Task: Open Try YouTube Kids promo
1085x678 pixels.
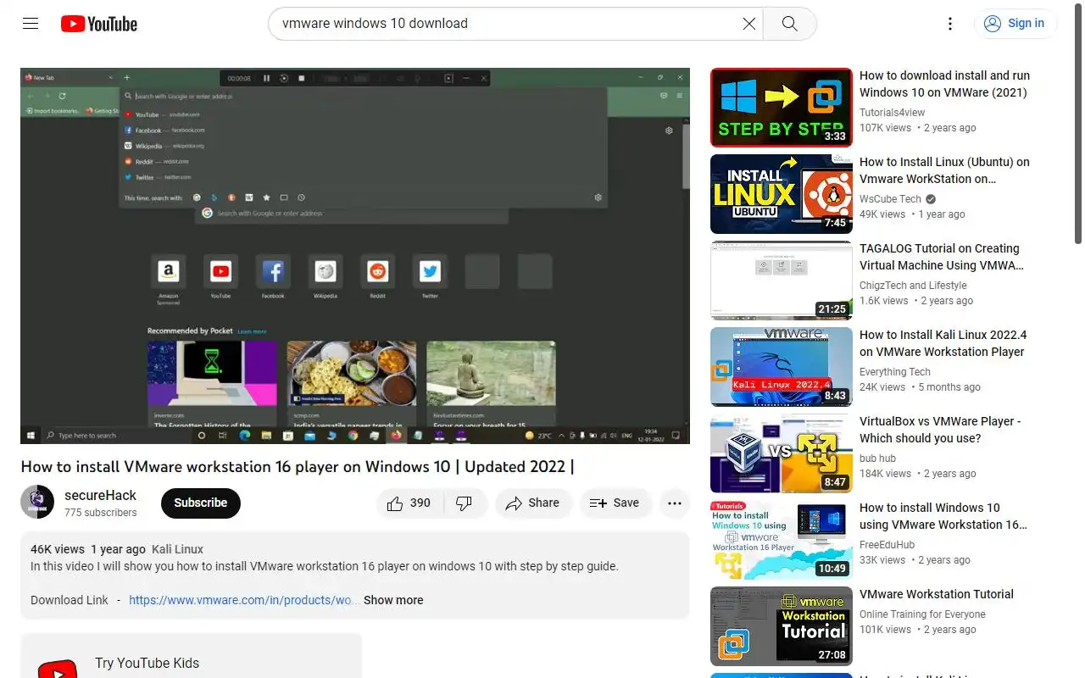Action: coord(191,655)
